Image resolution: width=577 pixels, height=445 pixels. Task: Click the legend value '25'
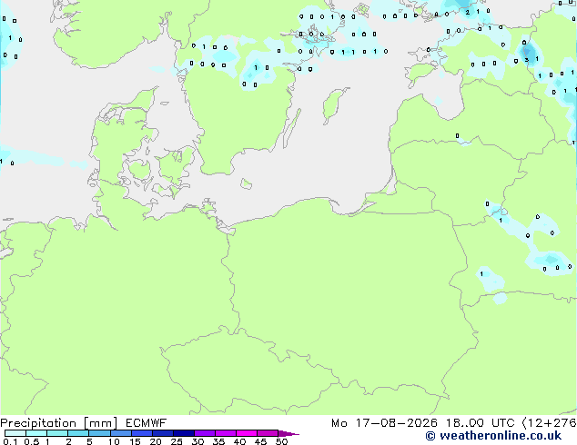(x=177, y=441)
